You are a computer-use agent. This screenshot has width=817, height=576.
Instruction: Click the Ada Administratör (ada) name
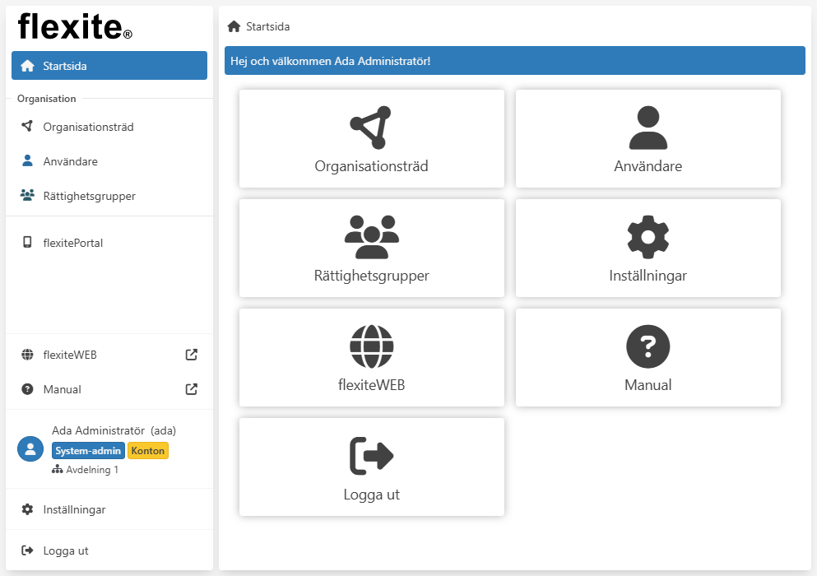coord(114,430)
